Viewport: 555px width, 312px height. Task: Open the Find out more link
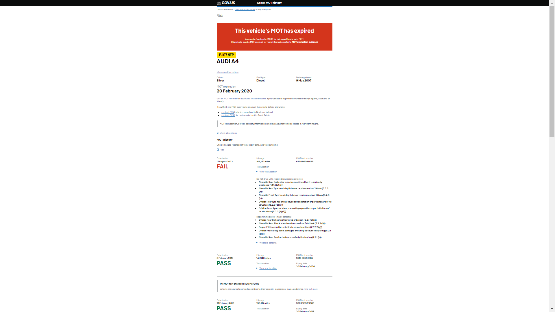click(x=311, y=289)
